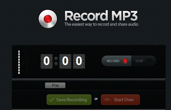
Task: Stop recording with the STOP button
Action: [x=143, y=61]
